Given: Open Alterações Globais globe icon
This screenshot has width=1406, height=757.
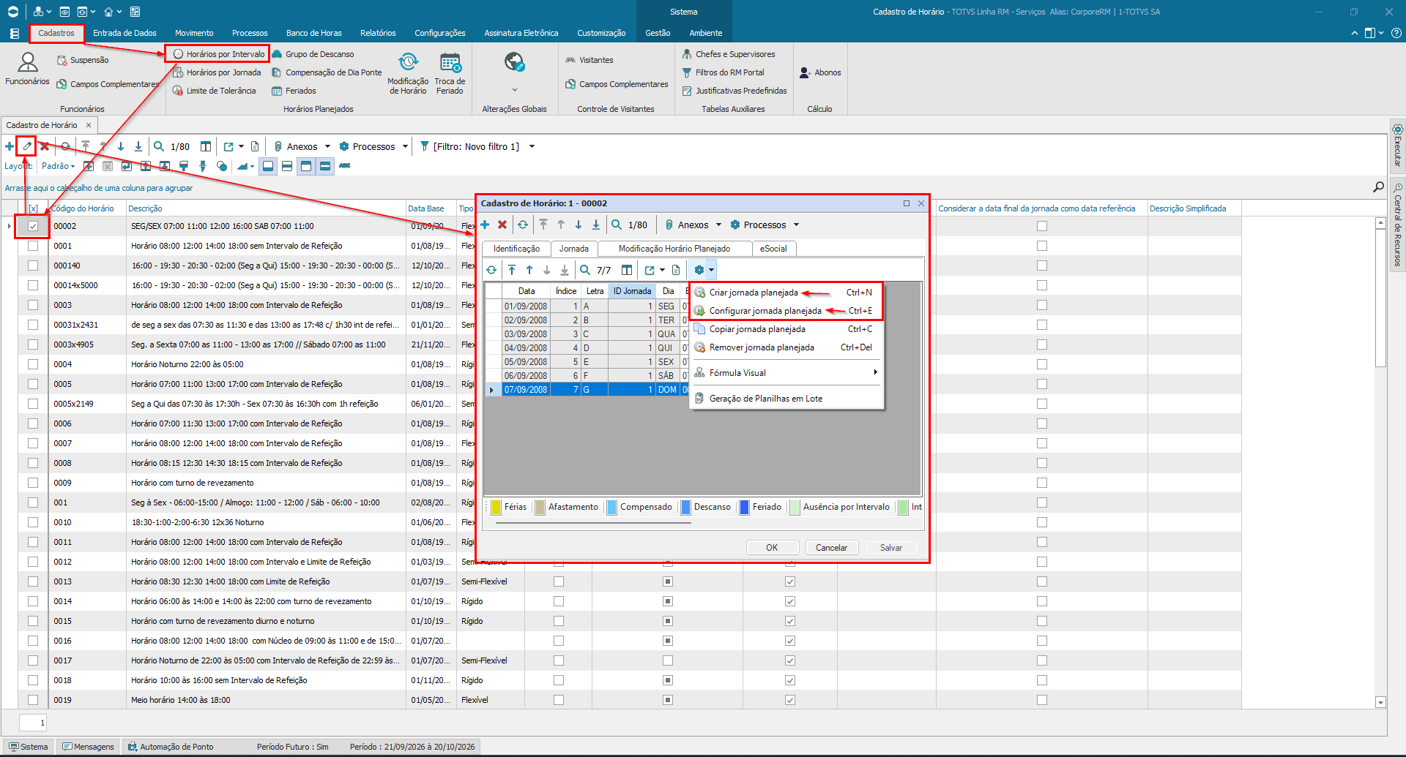Looking at the screenshot, I should (514, 63).
